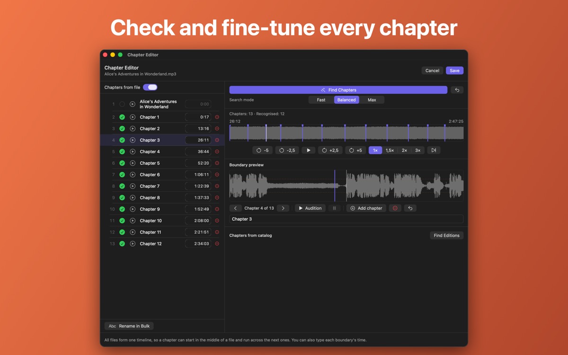Set playback speed to 2x

(404, 150)
